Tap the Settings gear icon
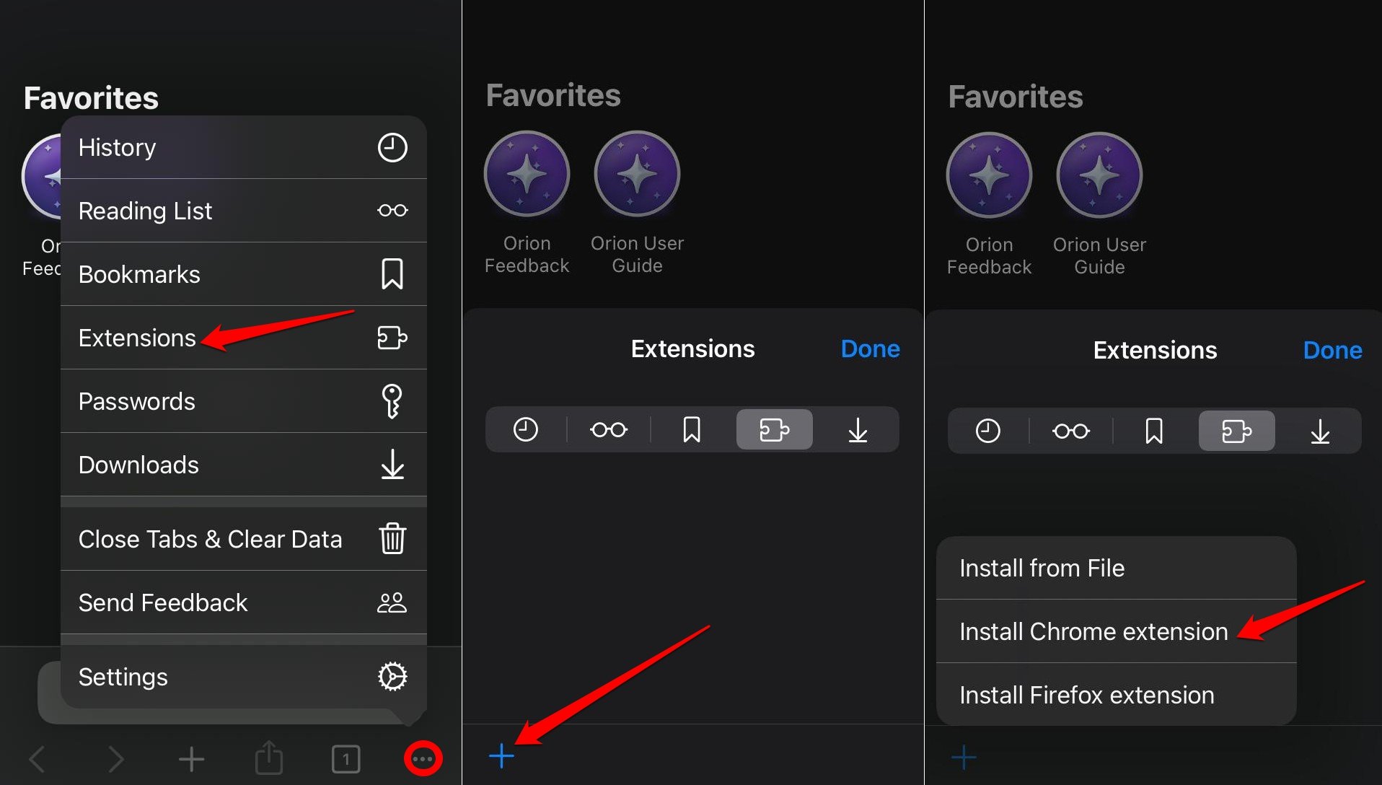Image resolution: width=1382 pixels, height=785 pixels. pyautogui.click(x=392, y=677)
